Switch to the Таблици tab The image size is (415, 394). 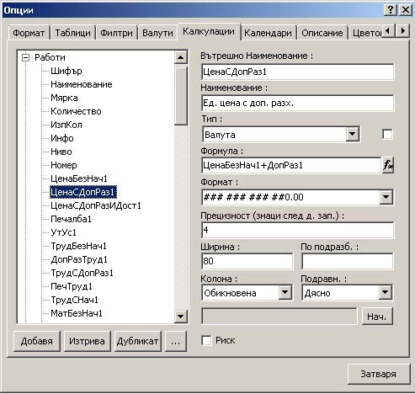72,33
